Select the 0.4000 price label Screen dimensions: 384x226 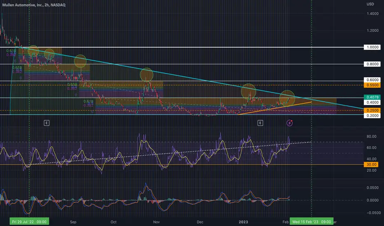[372, 102]
